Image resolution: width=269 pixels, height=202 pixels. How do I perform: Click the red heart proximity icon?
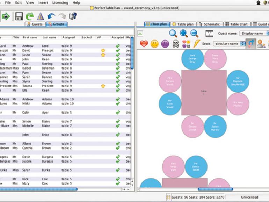144,44
